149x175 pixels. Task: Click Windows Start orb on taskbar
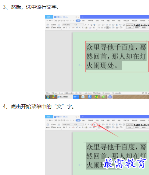click(x=47, y=97)
